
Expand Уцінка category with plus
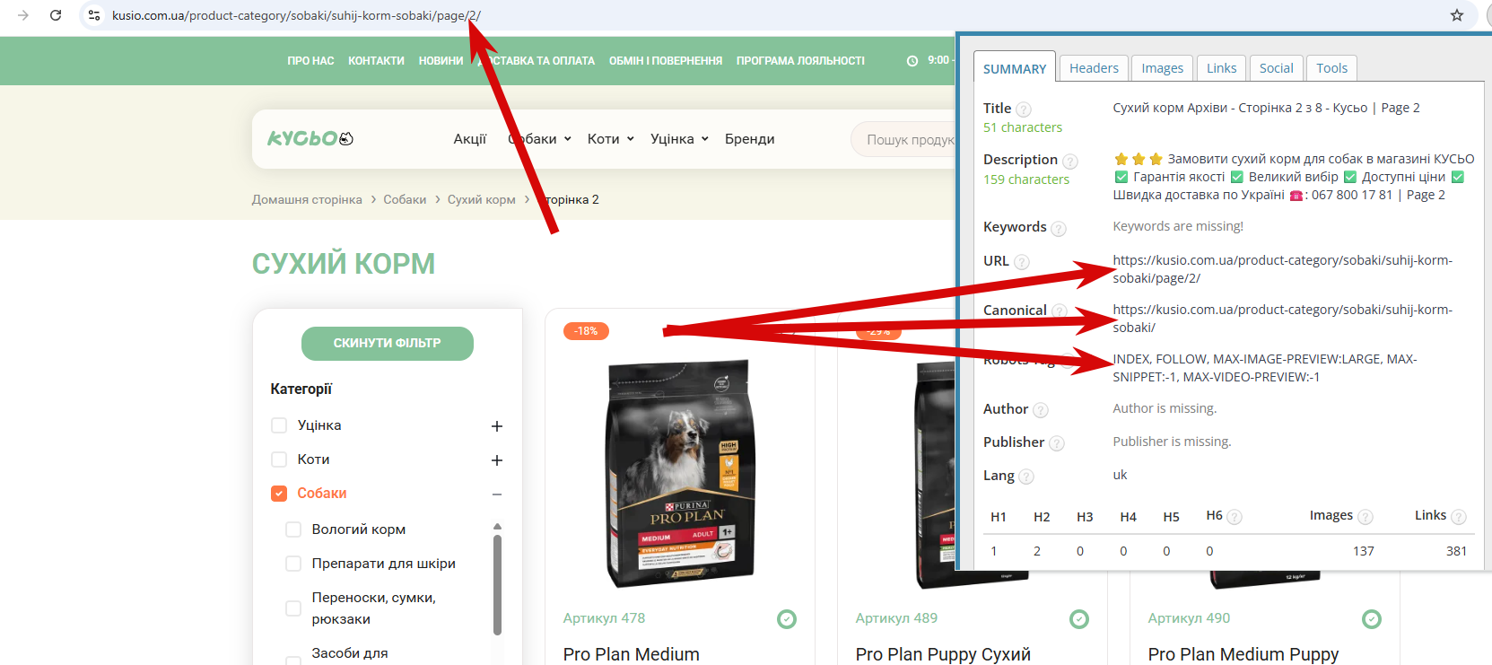click(x=497, y=426)
